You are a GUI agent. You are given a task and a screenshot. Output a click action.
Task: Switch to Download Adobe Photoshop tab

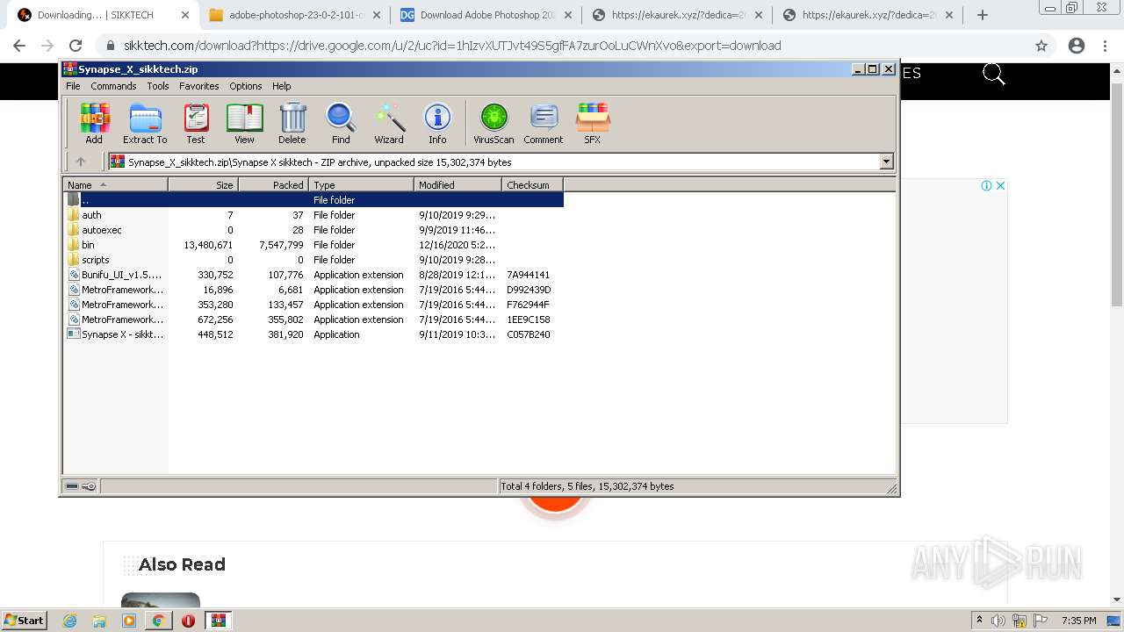pos(487,15)
